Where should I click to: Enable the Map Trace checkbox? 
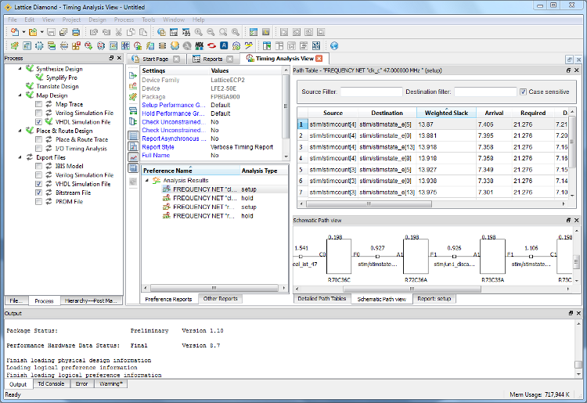pos(39,104)
